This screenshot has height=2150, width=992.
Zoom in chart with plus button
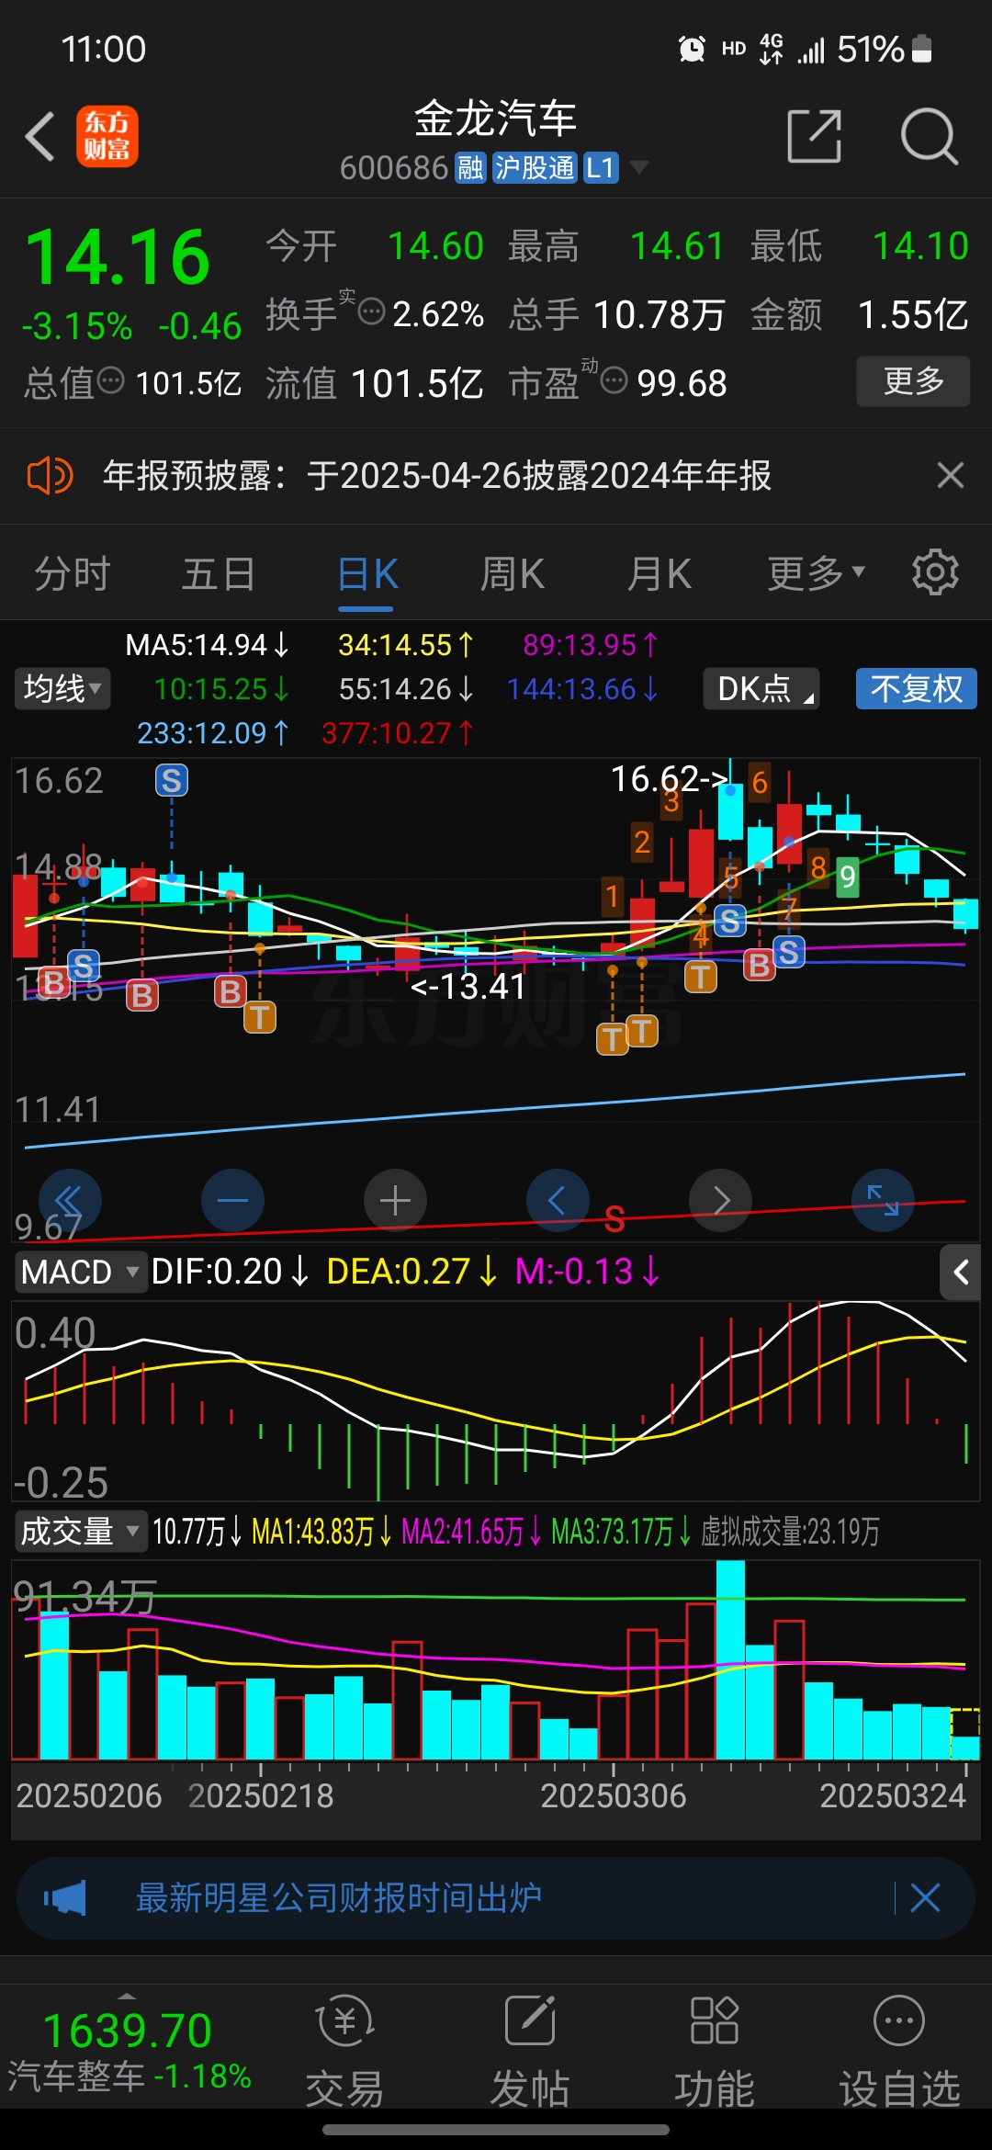click(x=395, y=1200)
